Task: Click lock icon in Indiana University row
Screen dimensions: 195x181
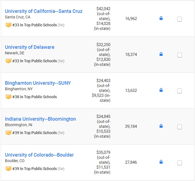Action: click(x=161, y=126)
